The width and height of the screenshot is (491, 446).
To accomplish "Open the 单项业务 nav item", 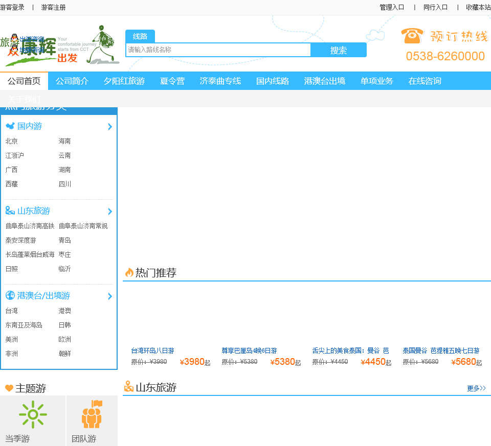I will pos(377,81).
